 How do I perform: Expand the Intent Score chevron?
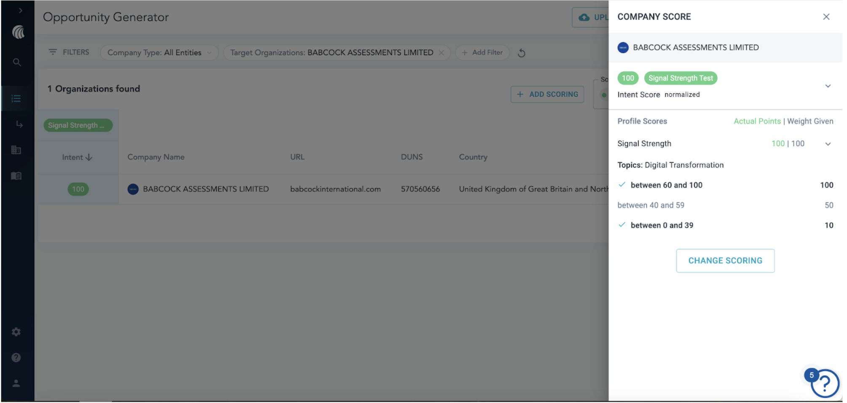828,86
